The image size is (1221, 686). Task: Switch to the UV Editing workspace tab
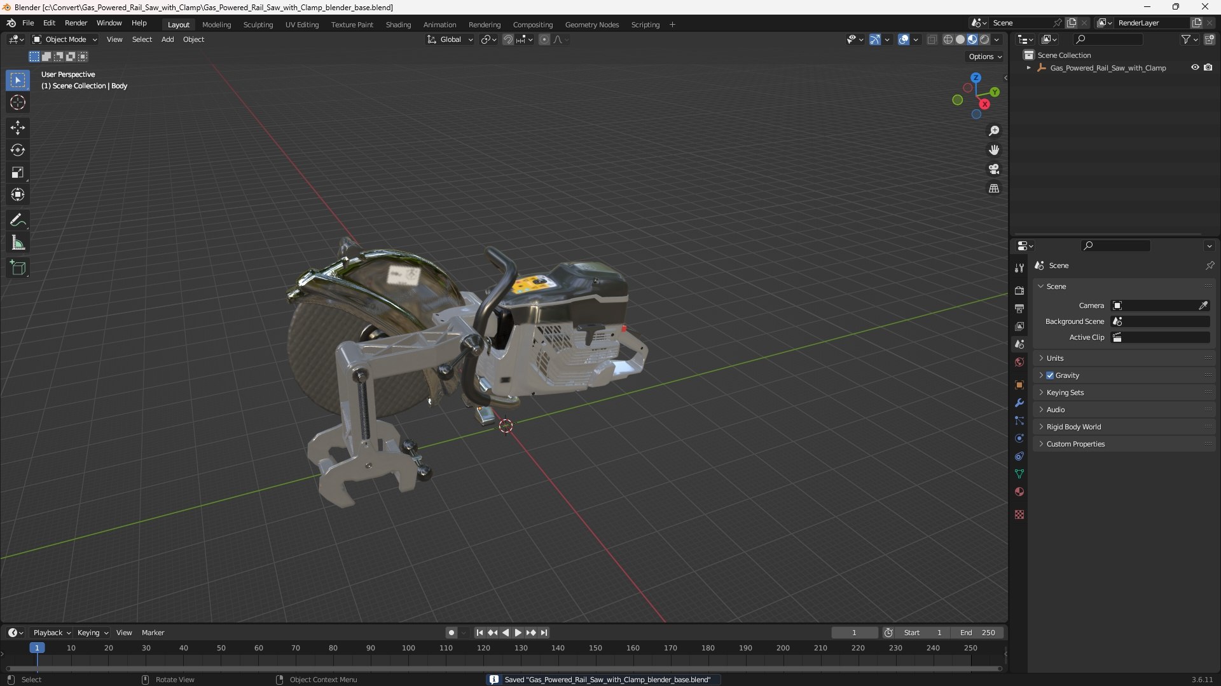point(302,25)
